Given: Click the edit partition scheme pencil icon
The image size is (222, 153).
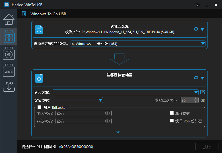Looking at the screenshot, I should coord(203,92).
